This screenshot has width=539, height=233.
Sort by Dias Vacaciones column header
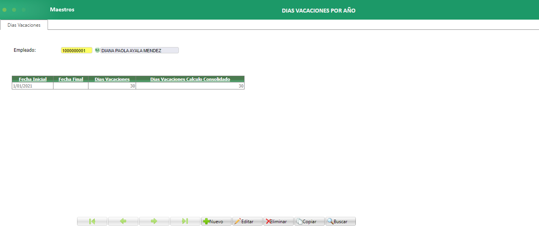(x=112, y=79)
